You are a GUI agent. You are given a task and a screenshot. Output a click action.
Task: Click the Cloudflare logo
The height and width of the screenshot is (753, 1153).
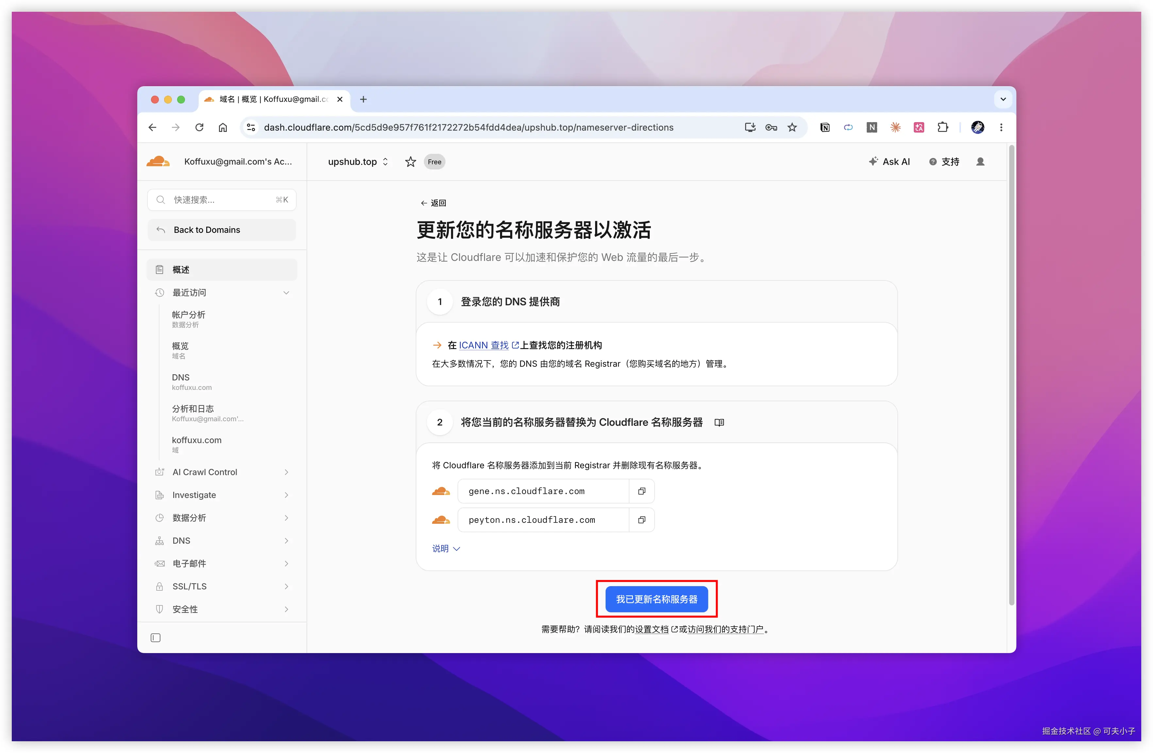click(158, 162)
